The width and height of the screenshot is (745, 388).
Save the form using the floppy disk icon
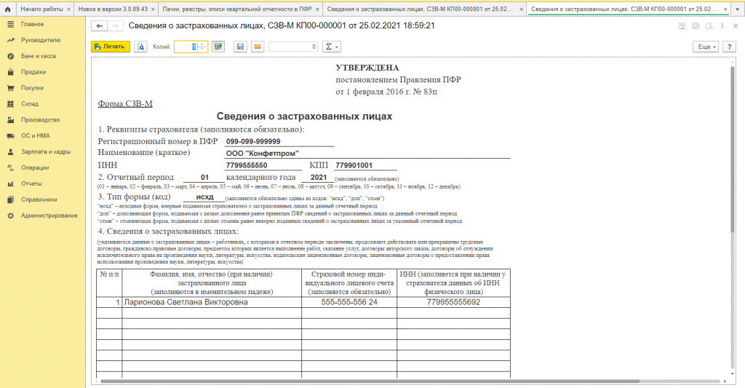(x=240, y=47)
